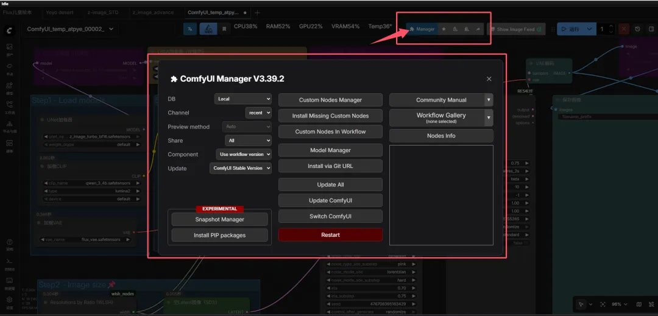Click the blue Run (运行) button
Screen dimensions: 658x316
click(570, 29)
